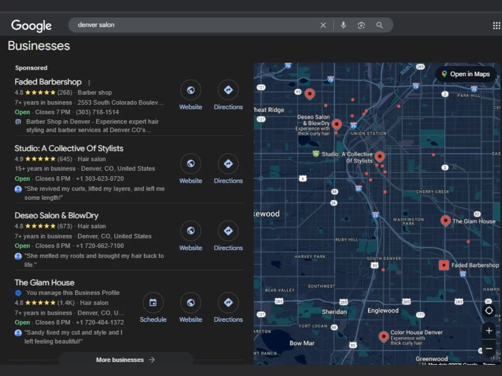Click the Faded Barbershop square map marker

point(444,265)
